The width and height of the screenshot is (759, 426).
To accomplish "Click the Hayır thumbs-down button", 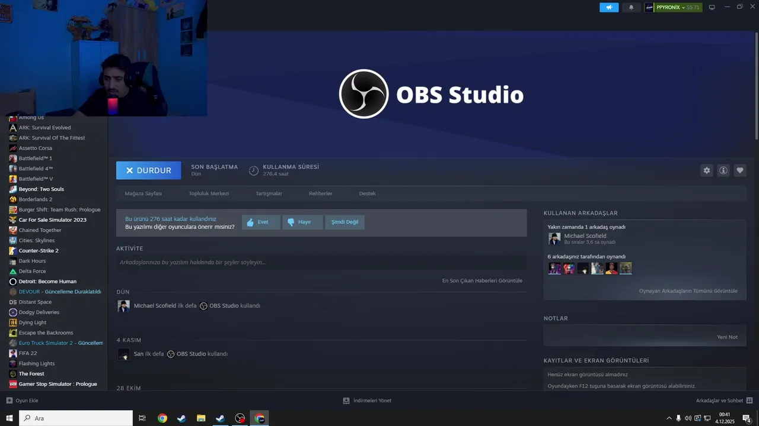I will click(302, 222).
